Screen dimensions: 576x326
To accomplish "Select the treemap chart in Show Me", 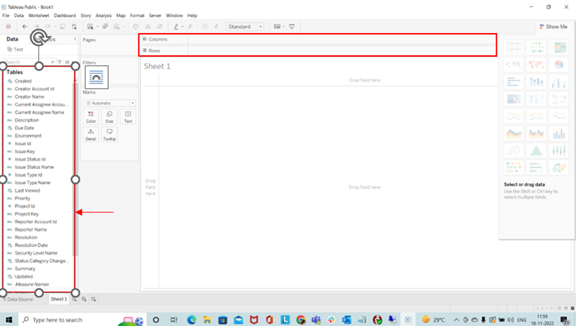I will click(513, 99).
